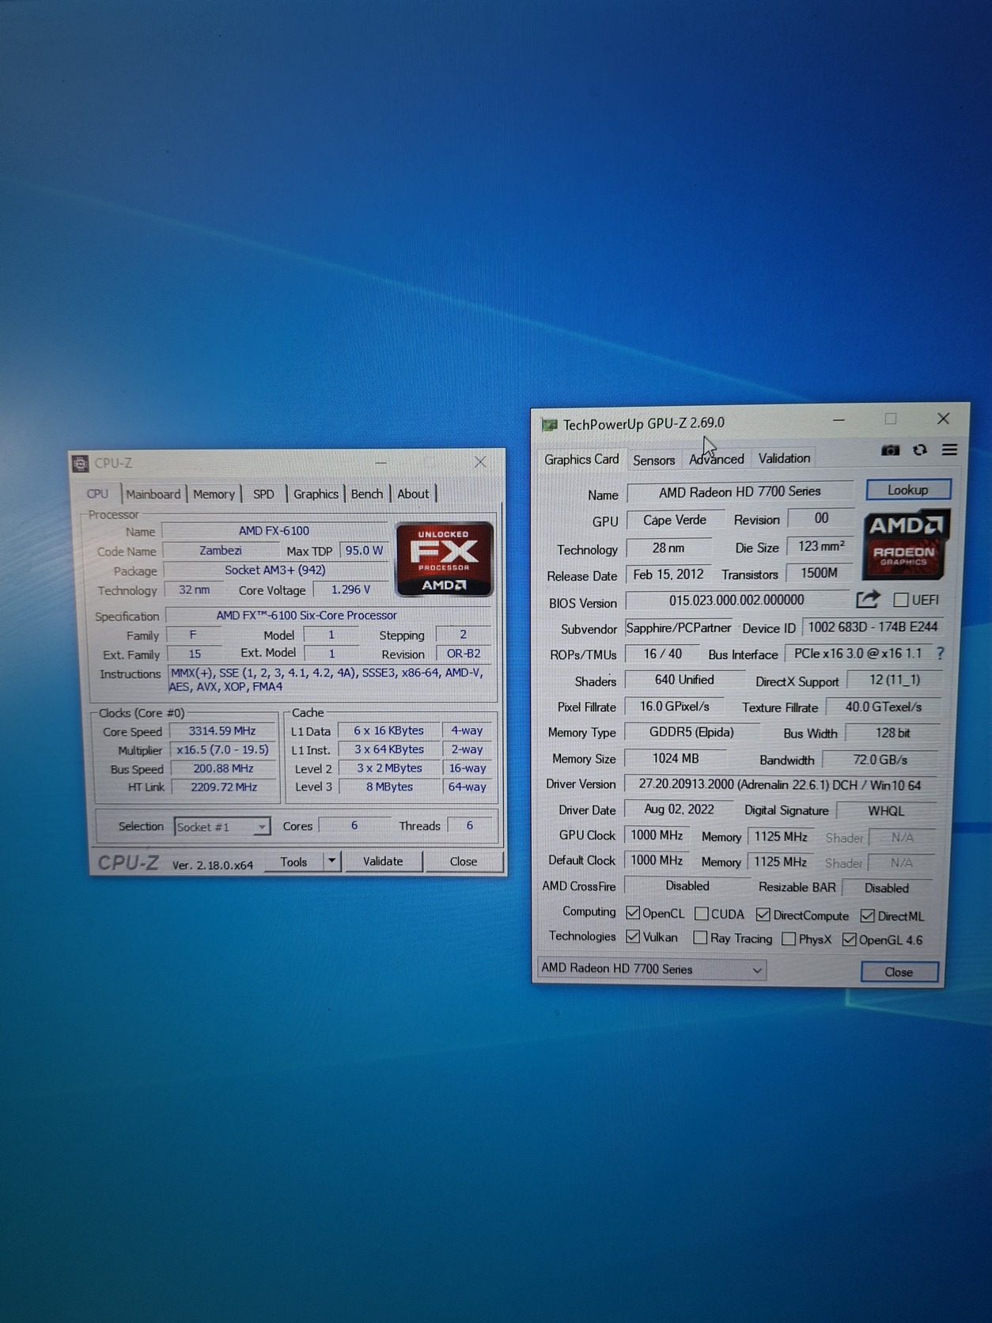Click the GPU Name field AMD Radeon HD 7700 Series
This screenshot has height=1323, width=992.
tap(740, 491)
